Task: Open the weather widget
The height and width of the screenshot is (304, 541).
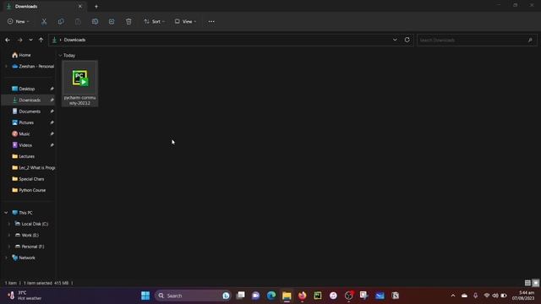Action: pyautogui.click(x=25, y=296)
